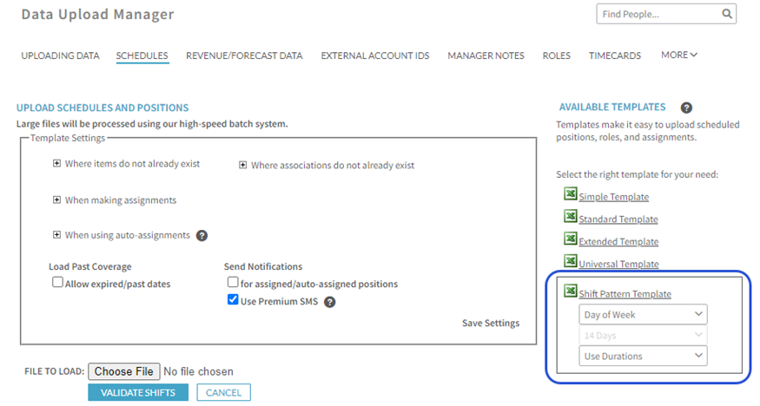This screenshot has height=406, width=760.
Task: Click Excel icon for Simple Template
Action: 571,193
